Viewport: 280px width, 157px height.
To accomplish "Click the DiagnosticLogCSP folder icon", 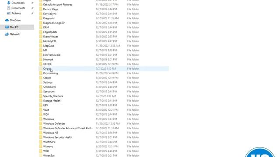I will tap(41, 23).
